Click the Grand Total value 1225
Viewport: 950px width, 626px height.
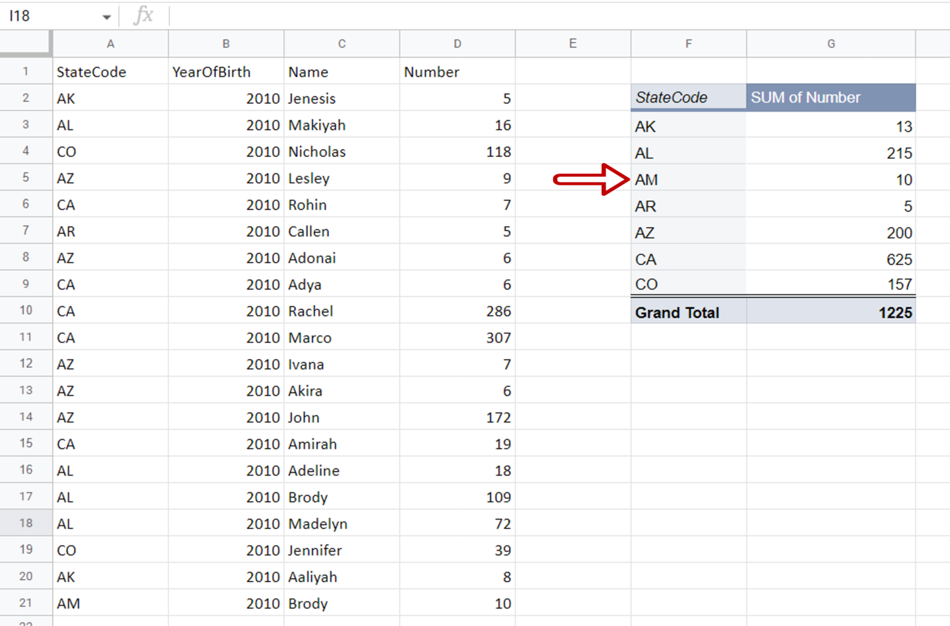tap(830, 313)
